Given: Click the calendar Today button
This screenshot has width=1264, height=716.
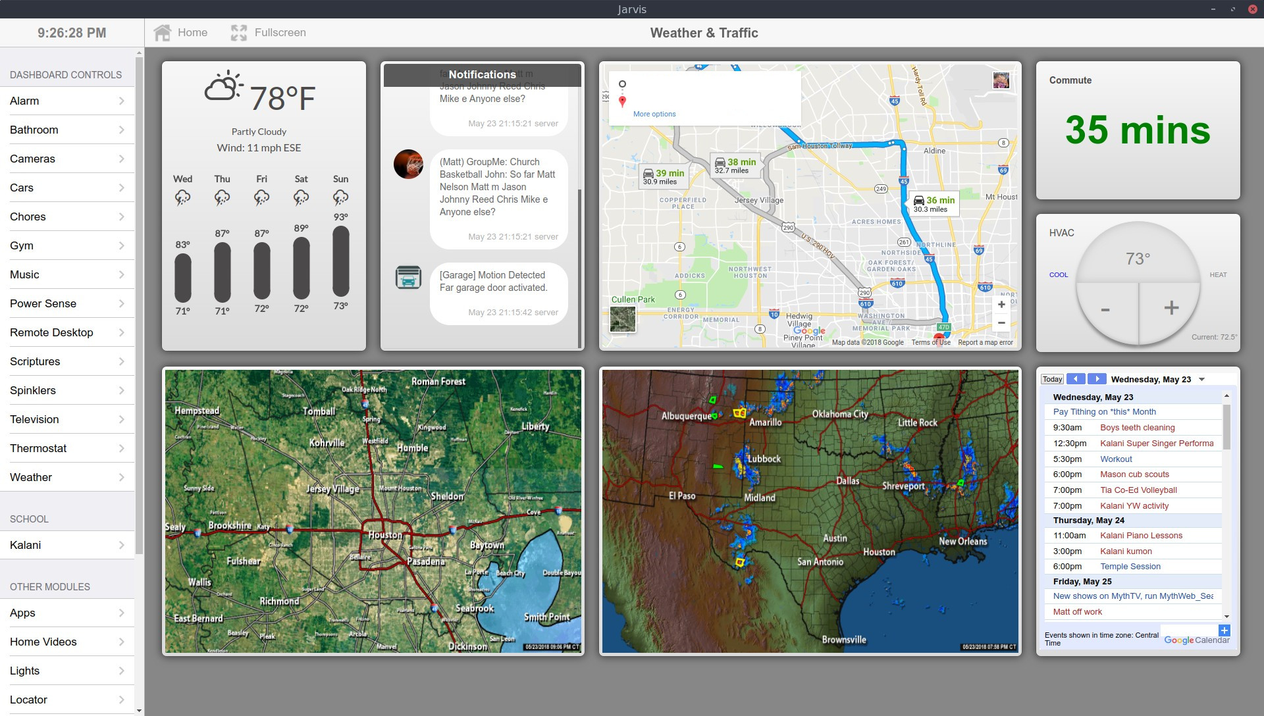Looking at the screenshot, I should [1052, 380].
